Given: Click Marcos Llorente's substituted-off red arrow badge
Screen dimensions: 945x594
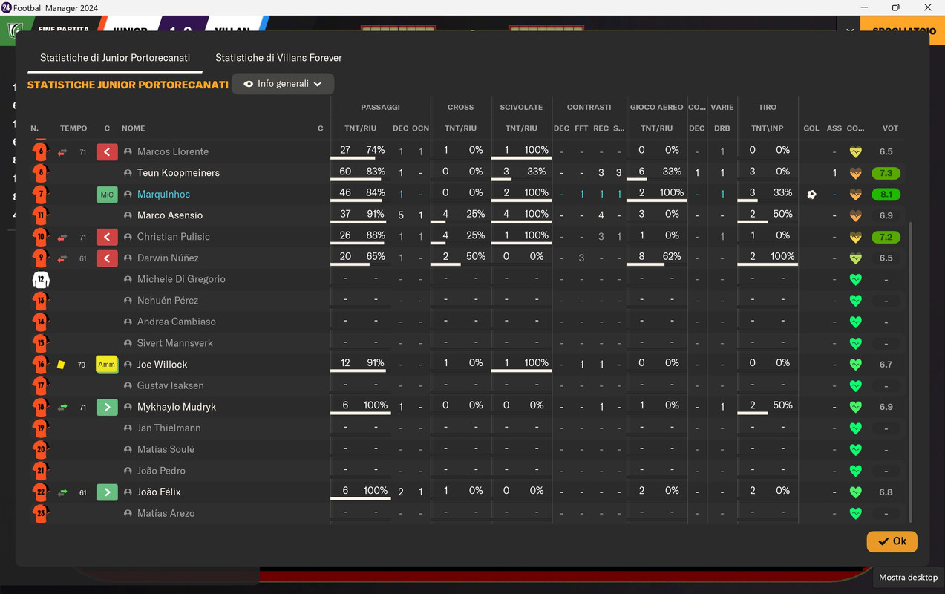Looking at the screenshot, I should pyautogui.click(x=107, y=152).
